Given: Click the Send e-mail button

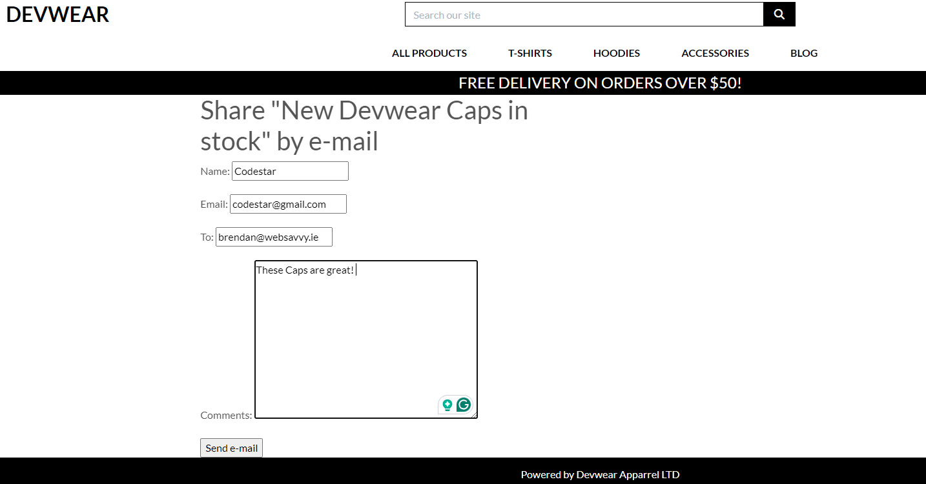Looking at the screenshot, I should coord(231,448).
